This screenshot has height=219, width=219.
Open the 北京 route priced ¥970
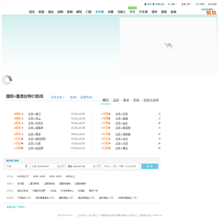[35, 134]
